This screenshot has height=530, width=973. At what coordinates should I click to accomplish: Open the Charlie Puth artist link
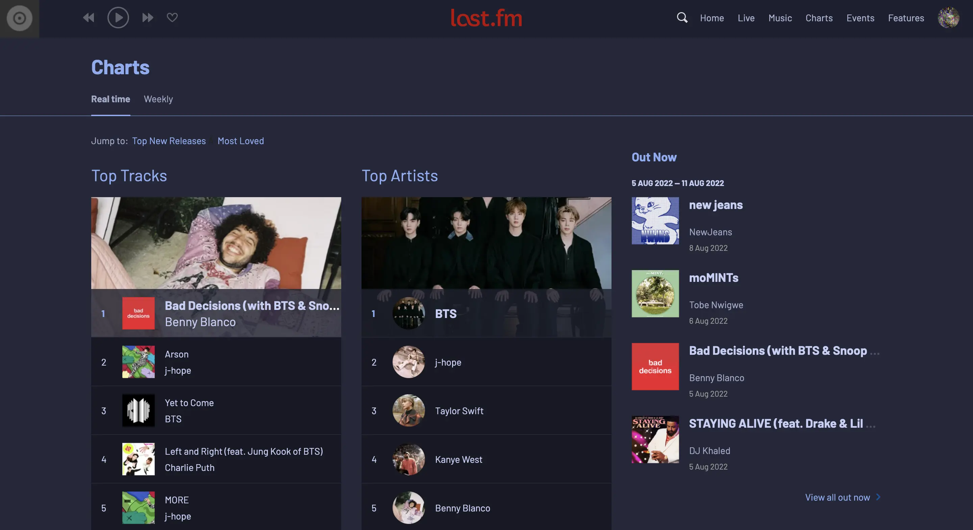[x=190, y=468]
